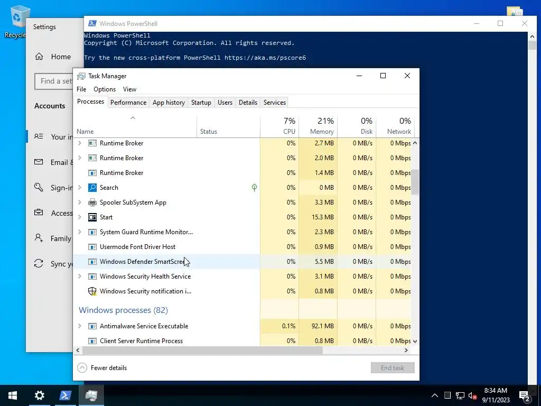Image resolution: width=541 pixels, height=406 pixels.
Task: Click the Windows Defender SmartScreen process icon
Action: pyautogui.click(x=92, y=262)
